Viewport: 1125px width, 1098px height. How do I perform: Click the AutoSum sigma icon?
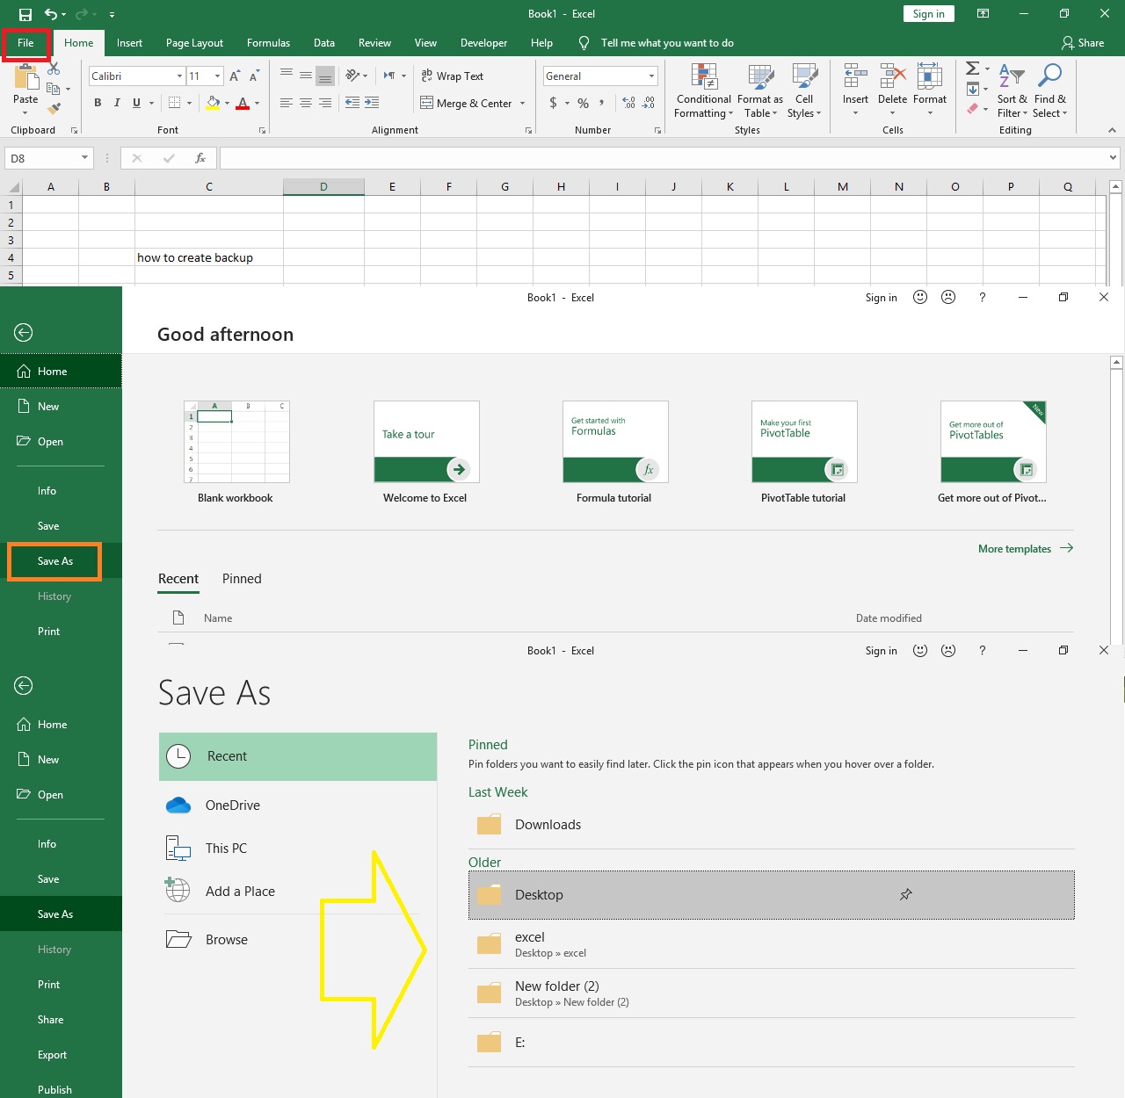coord(972,69)
